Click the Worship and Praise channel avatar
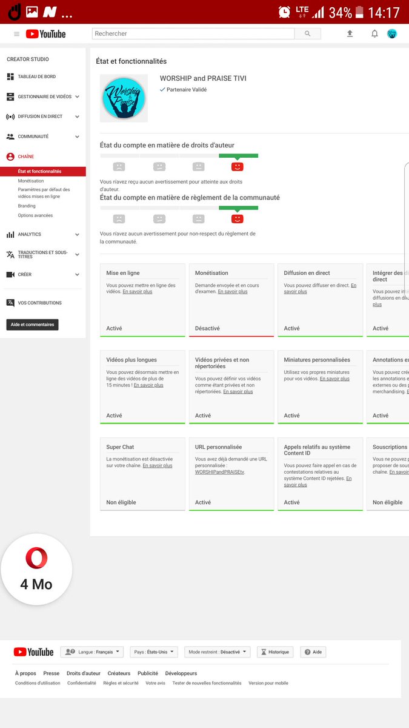Screen dimensions: 409x728 pos(124,98)
